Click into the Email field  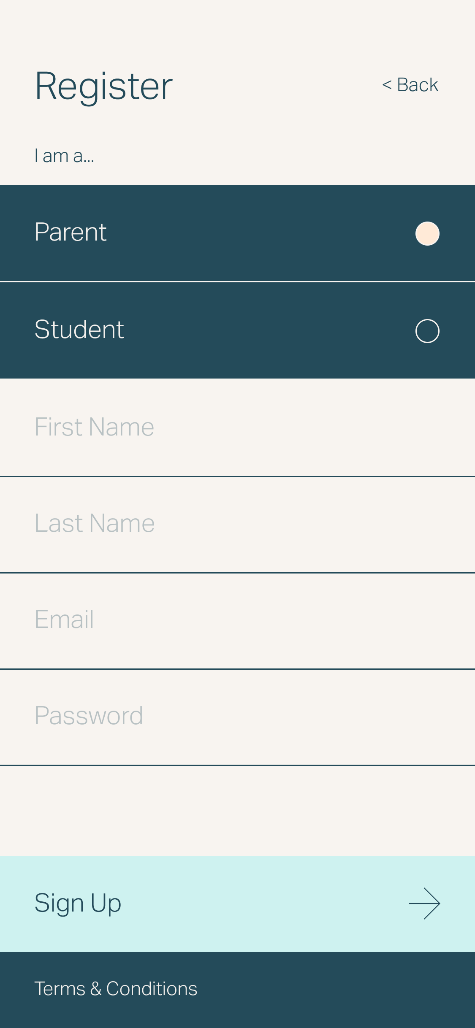[x=236, y=620]
